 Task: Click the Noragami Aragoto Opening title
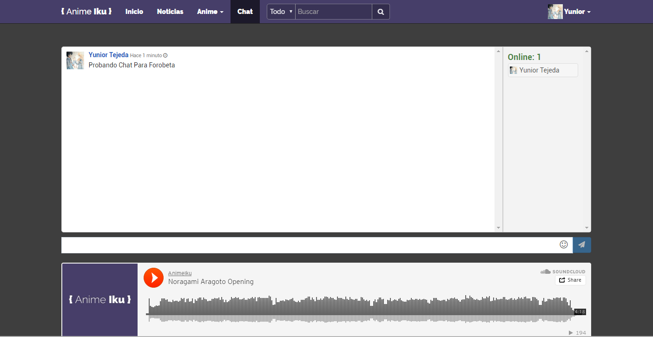(x=211, y=282)
